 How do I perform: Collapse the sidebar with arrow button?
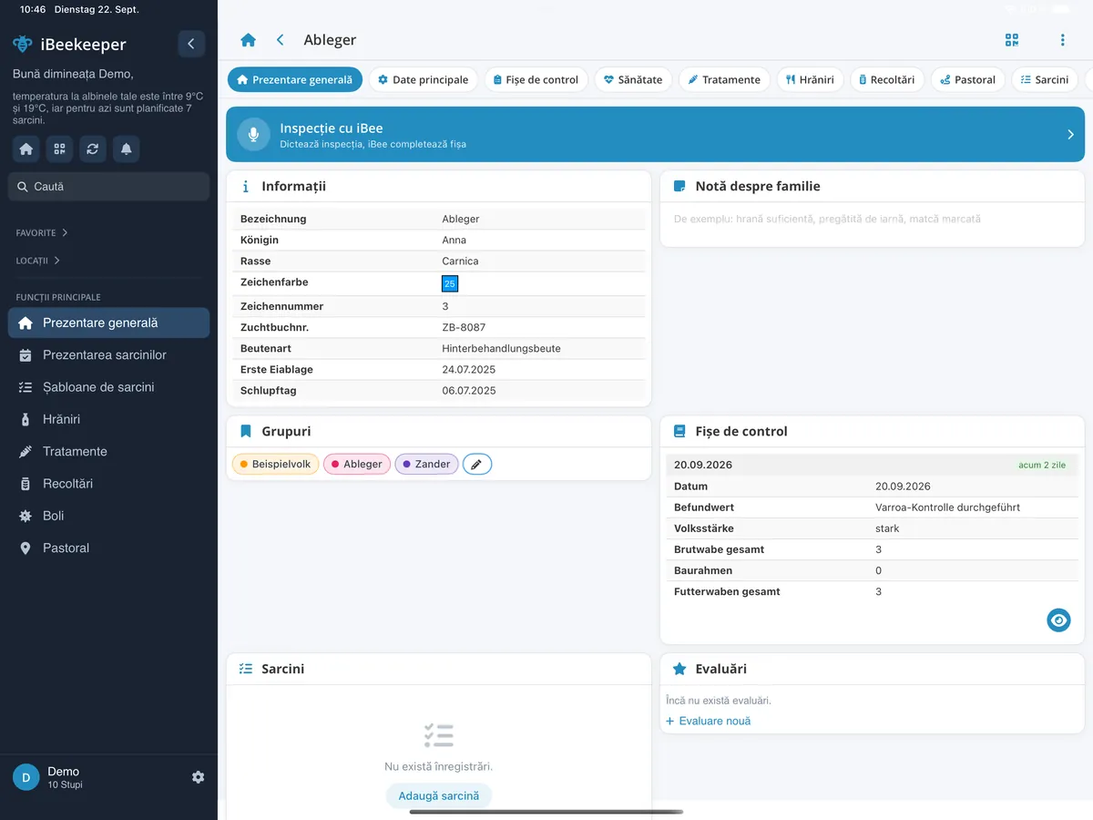click(190, 44)
